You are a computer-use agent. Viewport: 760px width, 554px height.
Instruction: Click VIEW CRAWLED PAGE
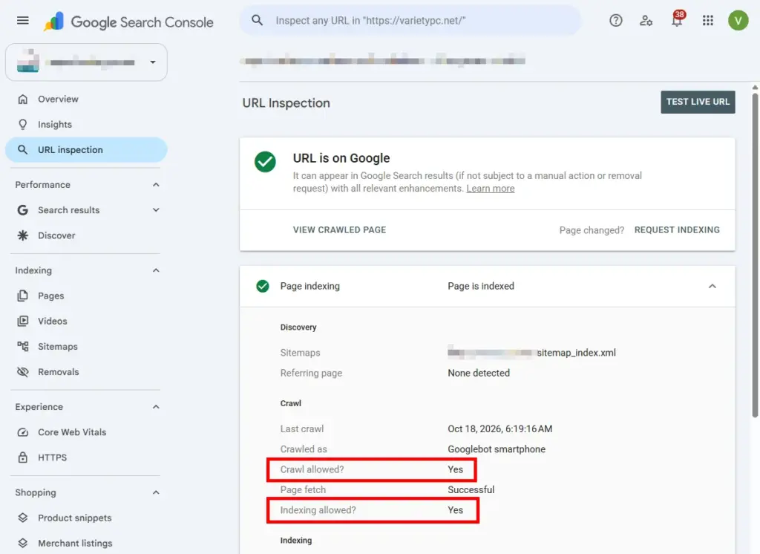339,230
